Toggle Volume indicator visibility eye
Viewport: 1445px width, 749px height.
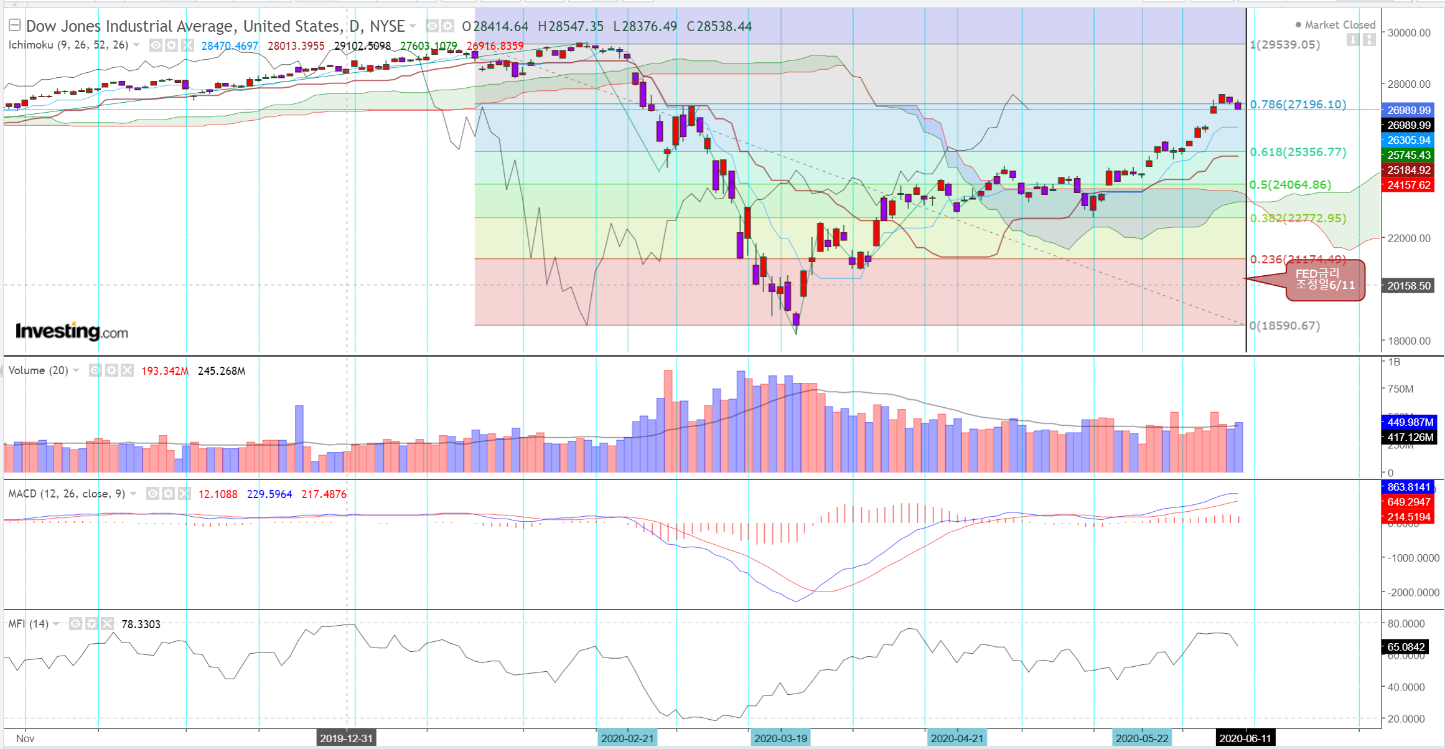click(x=95, y=370)
